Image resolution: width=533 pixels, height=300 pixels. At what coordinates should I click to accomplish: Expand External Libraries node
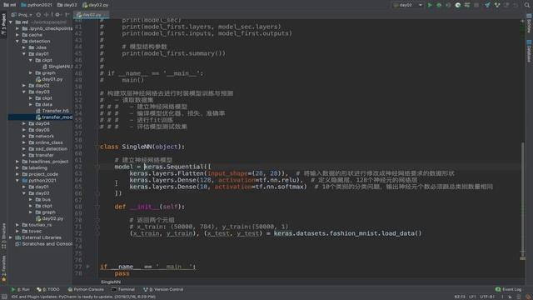[11, 237]
